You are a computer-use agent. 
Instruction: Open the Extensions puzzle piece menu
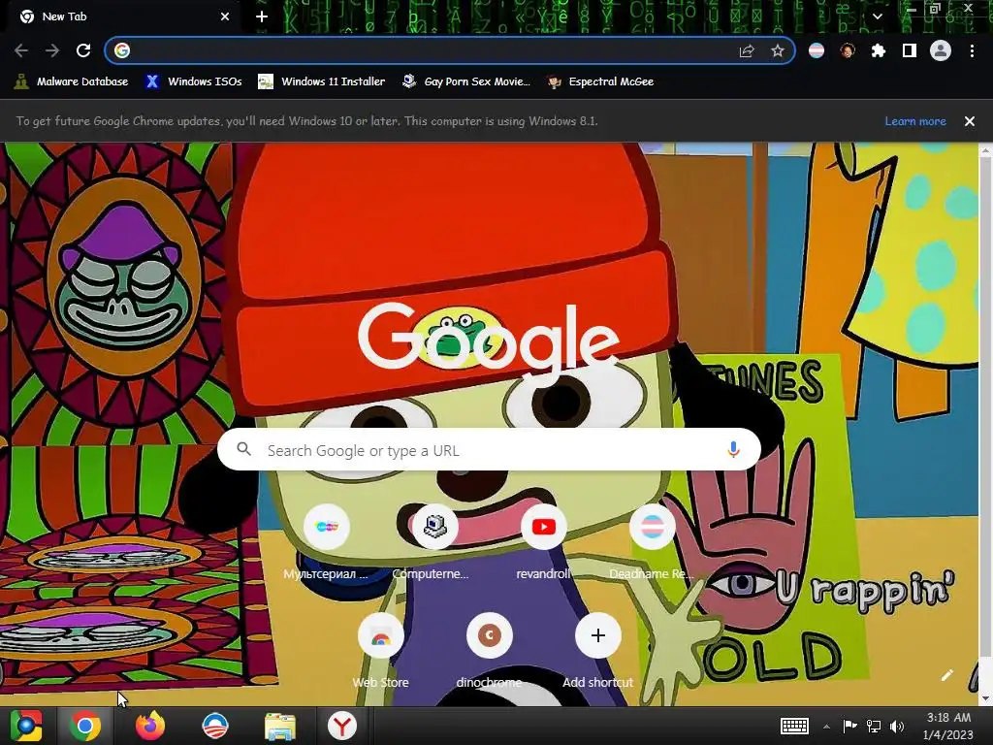(878, 50)
